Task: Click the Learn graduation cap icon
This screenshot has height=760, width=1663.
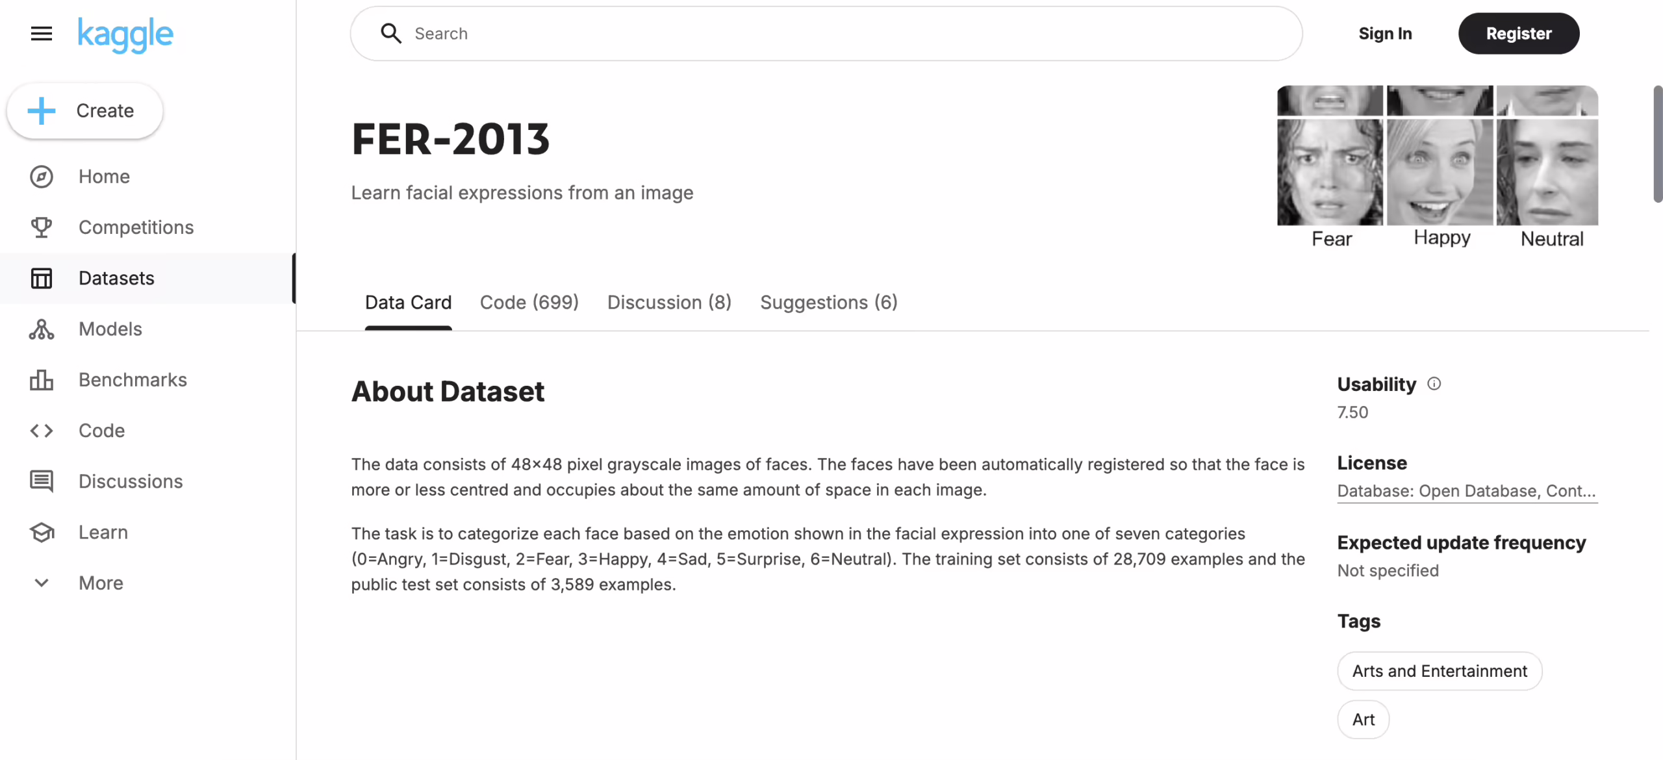Action: click(x=42, y=532)
